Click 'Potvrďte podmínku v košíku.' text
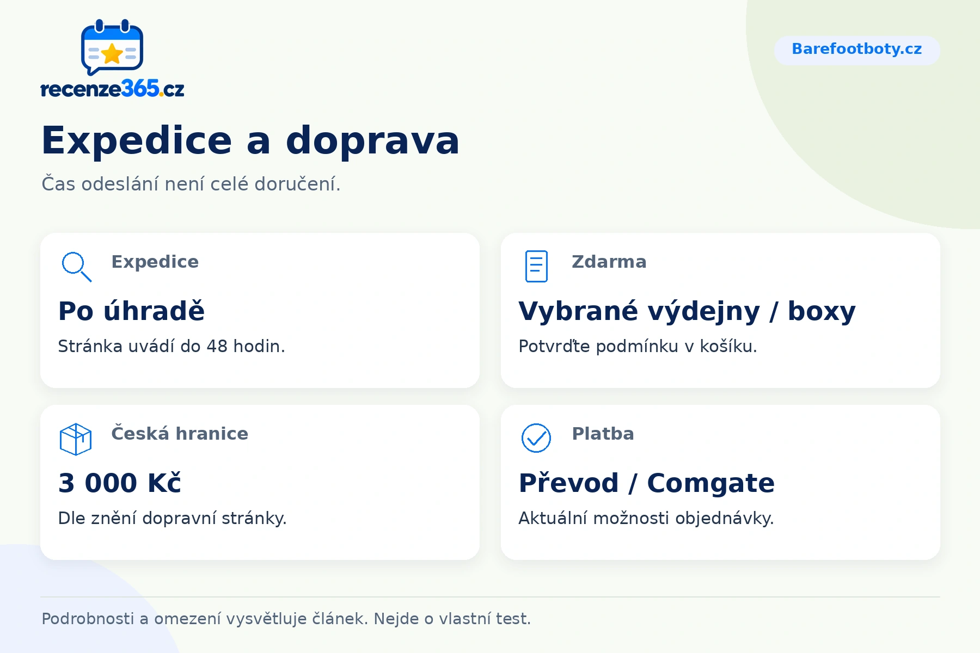The image size is (980, 653). click(638, 346)
